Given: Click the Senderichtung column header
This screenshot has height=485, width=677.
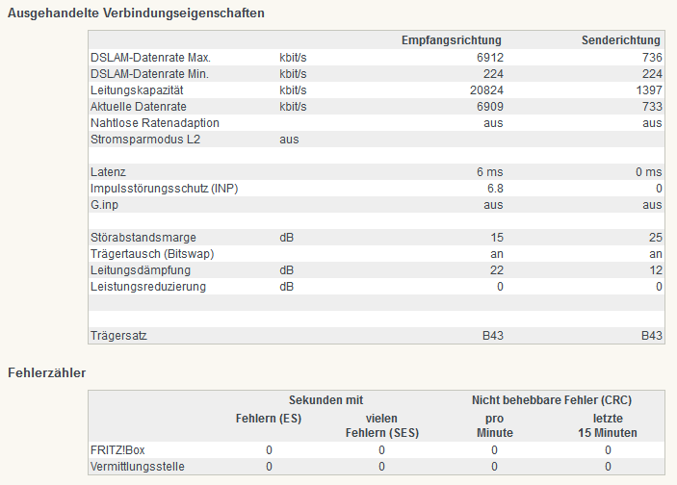Looking at the screenshot, I should 621,40.
